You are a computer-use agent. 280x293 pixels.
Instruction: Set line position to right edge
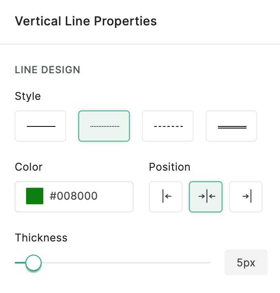click(x=246, y=197)
